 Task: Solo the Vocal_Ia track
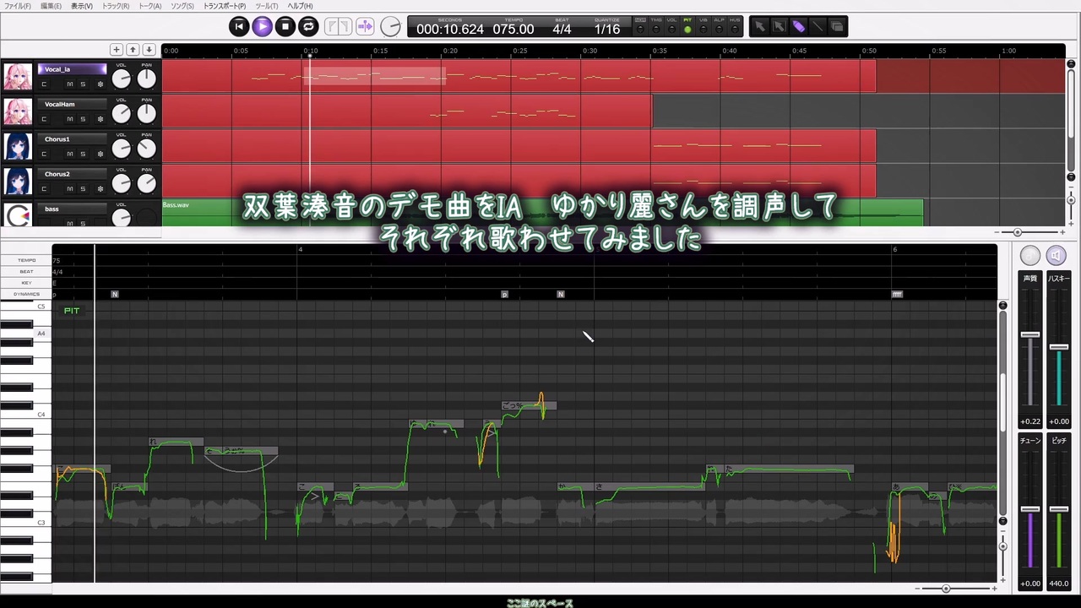83,84
